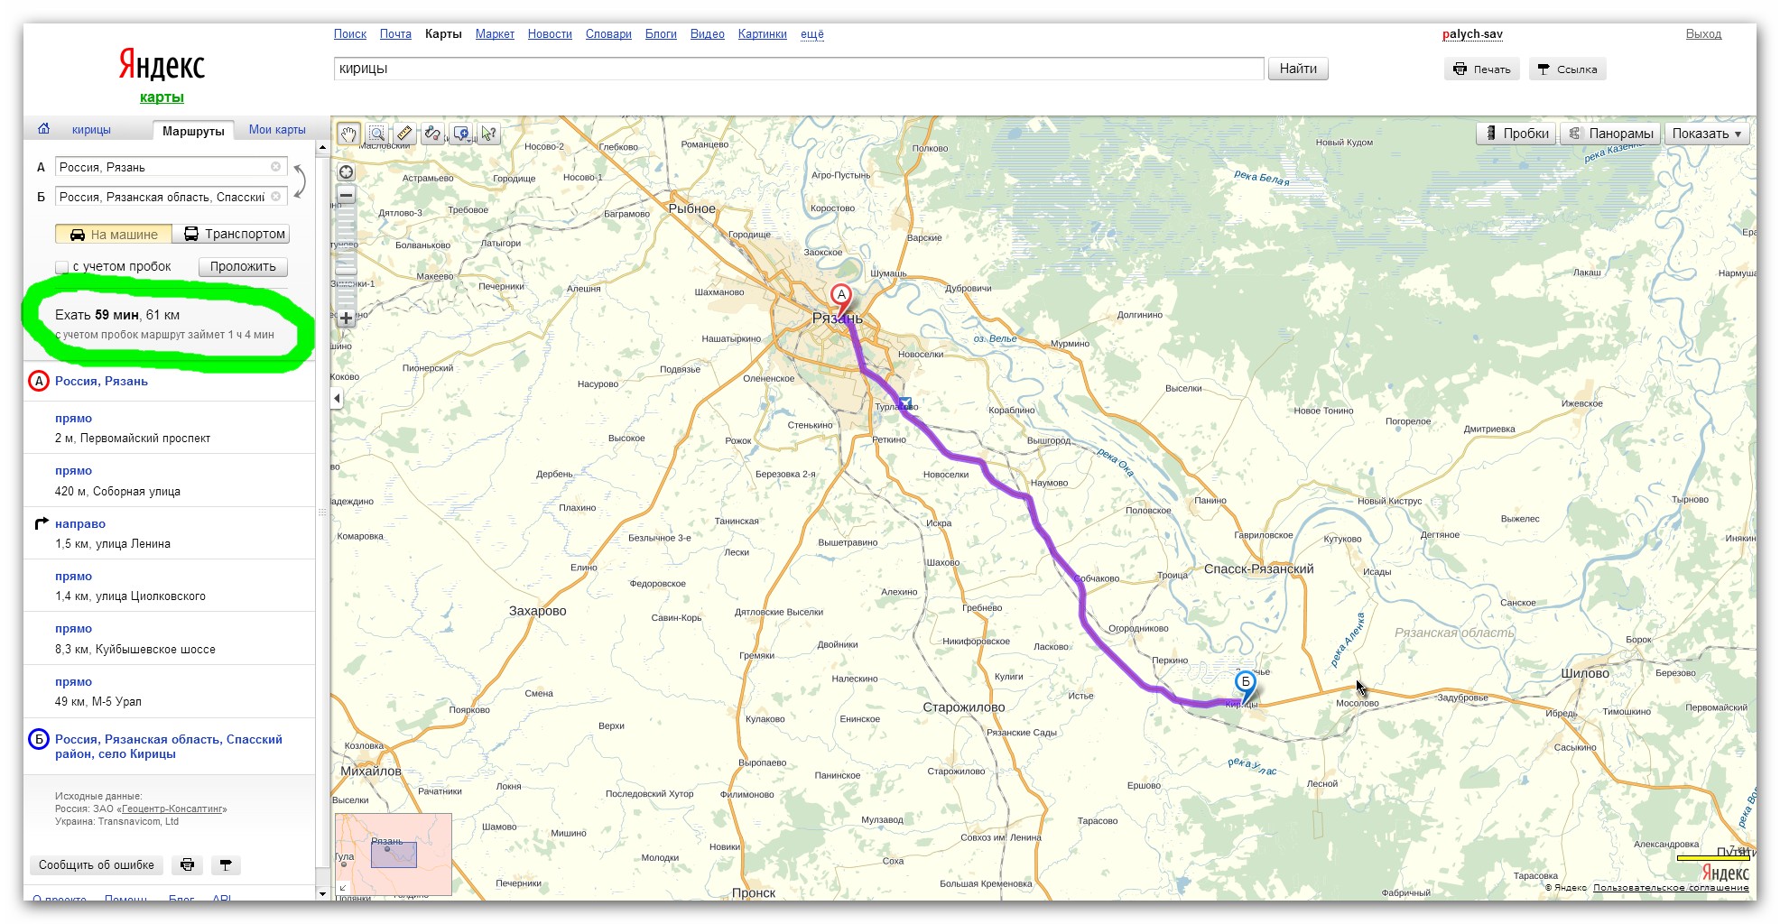
Task: Click the blue marker Б on map
Action: [x=1246, y=684]
